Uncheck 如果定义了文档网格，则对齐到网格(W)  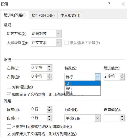(9, 134)
